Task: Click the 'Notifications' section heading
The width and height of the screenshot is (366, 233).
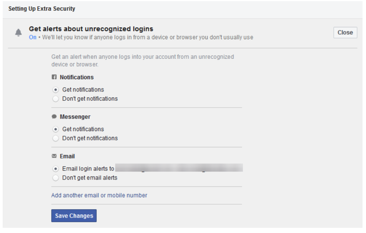Action: (77, 77)
